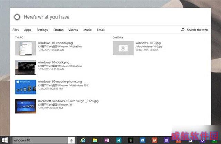This screenshot has height=144, width=221.
Task: Click the file name windows-10-cortana.png
Action: [55, 43]
